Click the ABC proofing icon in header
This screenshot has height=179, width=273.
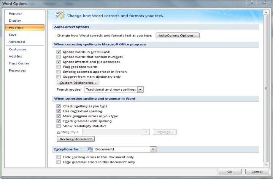[60, 15]
